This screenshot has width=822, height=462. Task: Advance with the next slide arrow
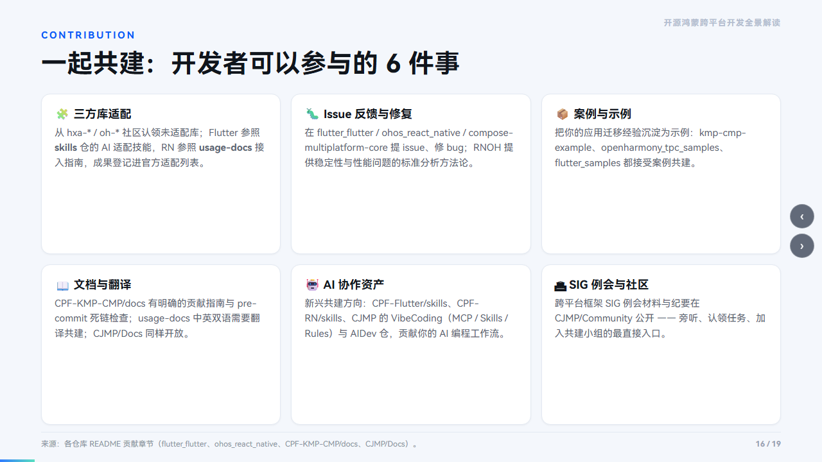[802, 246]
